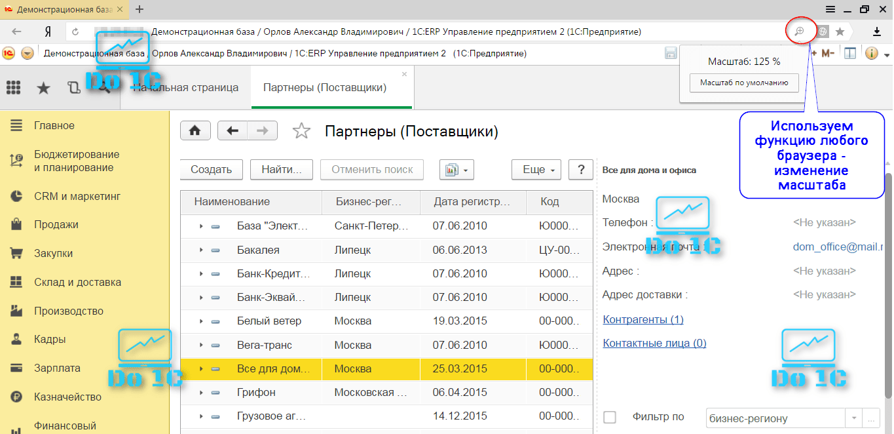The width and height of the screenshot is (894, 434).
Task: Click Отменить поиск button
Action: tap(372, 169)
